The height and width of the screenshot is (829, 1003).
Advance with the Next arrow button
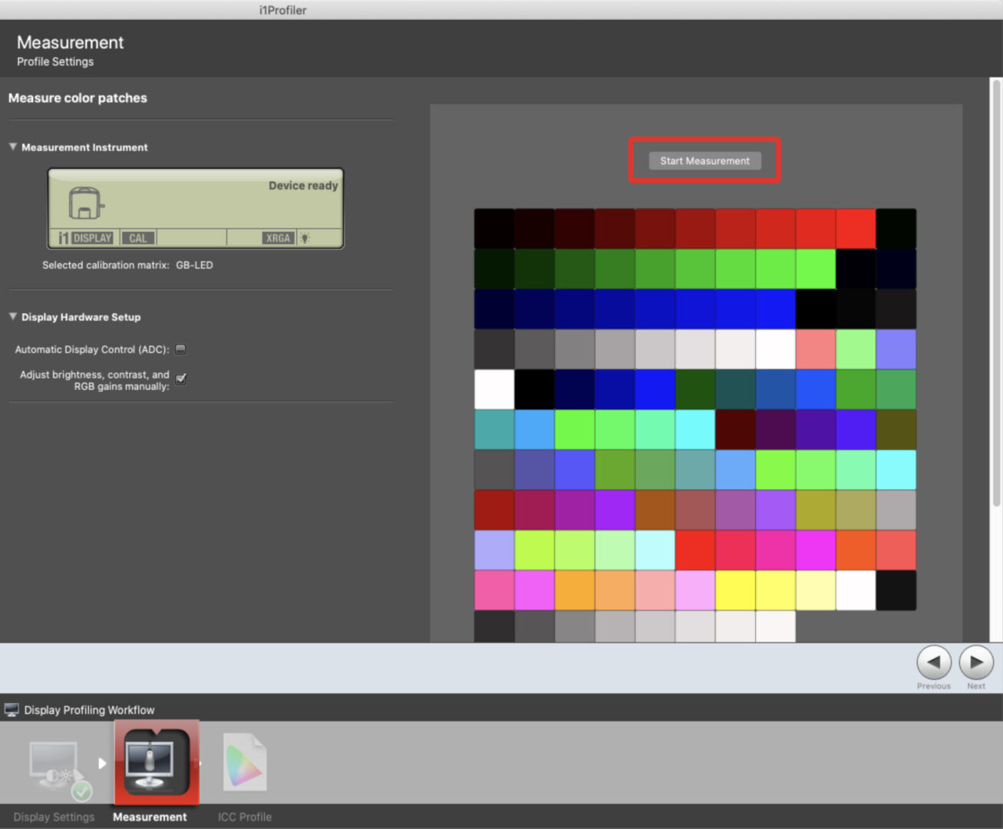pos(976,662)
